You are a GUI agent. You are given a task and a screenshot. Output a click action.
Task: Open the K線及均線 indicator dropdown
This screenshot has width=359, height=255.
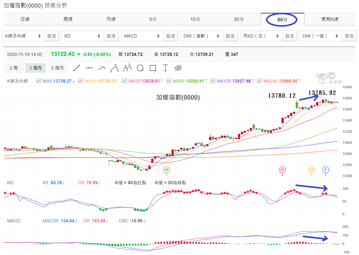(x=24, y=36)
